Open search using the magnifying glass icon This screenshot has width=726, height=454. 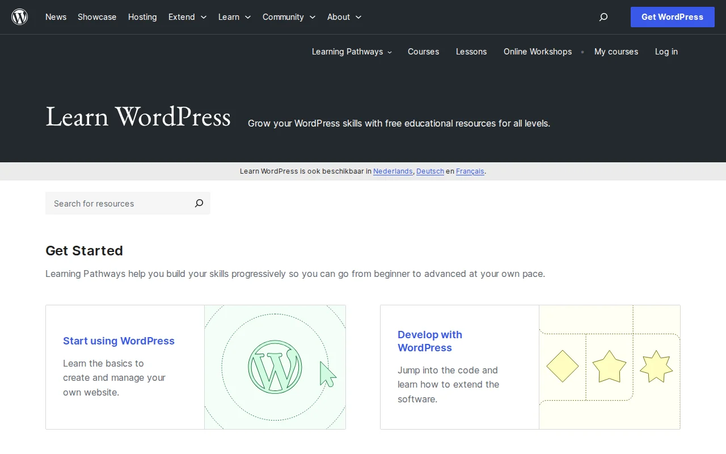click(x=603, y=17)
